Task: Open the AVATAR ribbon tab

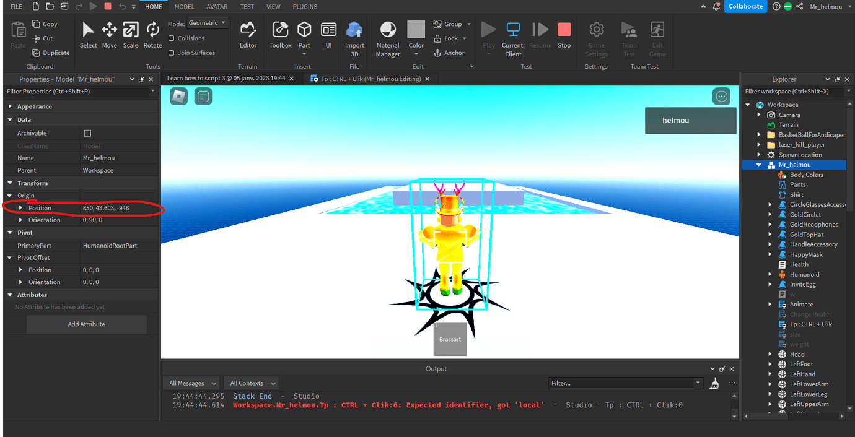Action: (217, 7)
